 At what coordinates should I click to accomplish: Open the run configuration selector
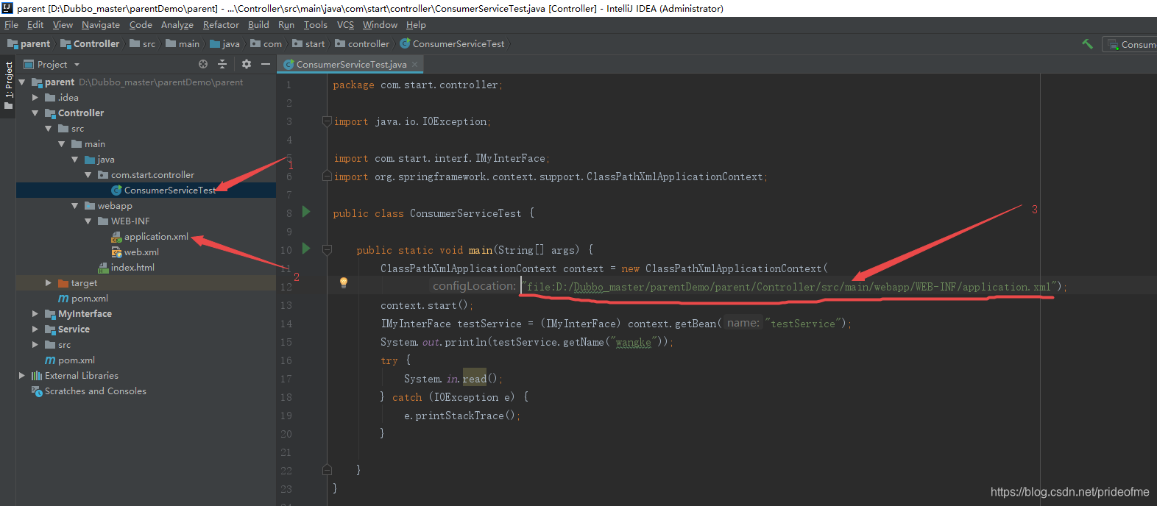click(x=1131, y=44)
